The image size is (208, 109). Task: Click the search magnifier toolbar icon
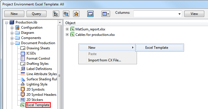pyautogui.click(x=66, y=14)
